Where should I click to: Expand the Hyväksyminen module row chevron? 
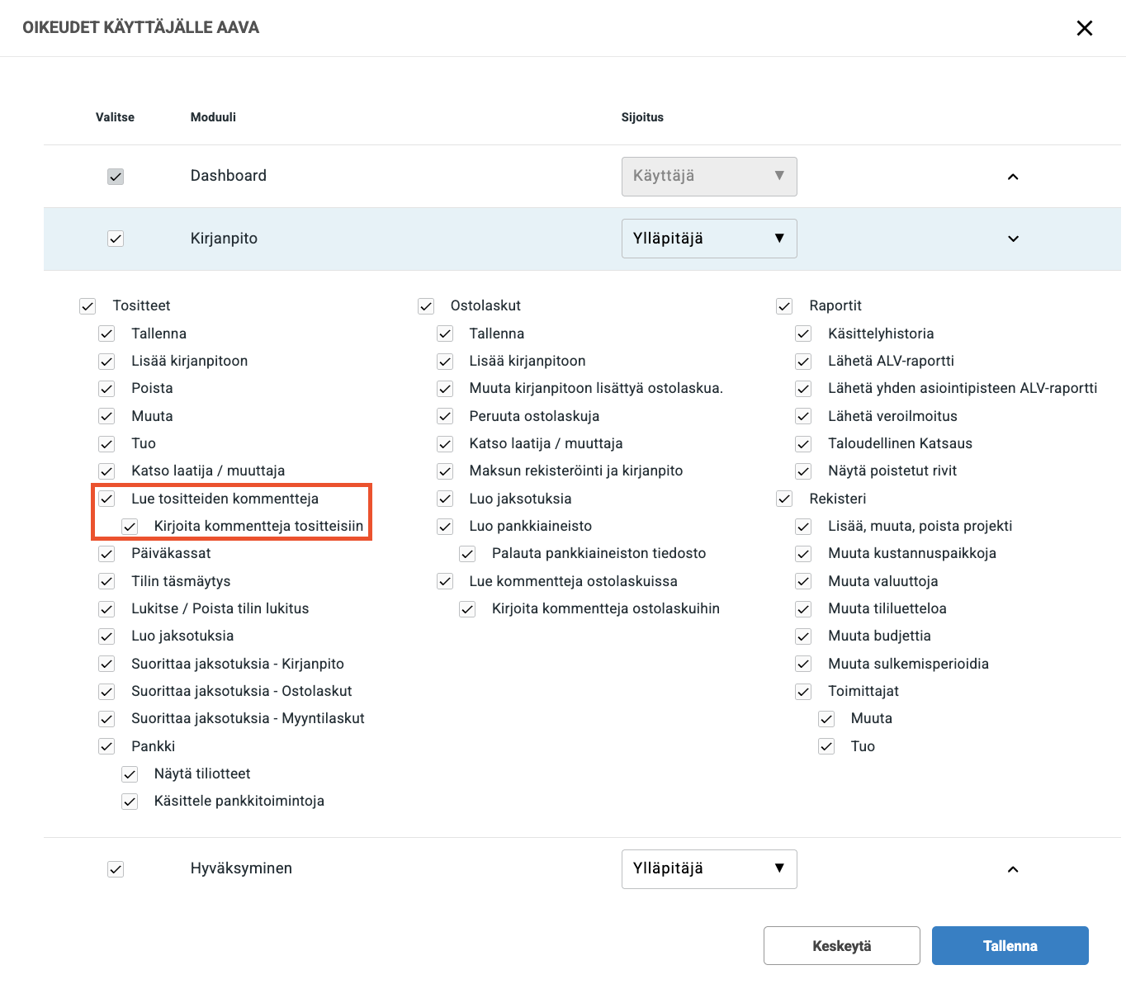click(1013, 869)
